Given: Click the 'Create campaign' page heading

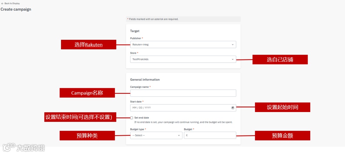Looking at the screenshot, I should coord(16,10).
